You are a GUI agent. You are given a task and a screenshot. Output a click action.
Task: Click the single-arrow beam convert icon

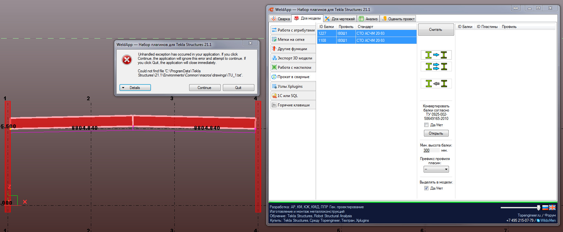coord(436,55)
